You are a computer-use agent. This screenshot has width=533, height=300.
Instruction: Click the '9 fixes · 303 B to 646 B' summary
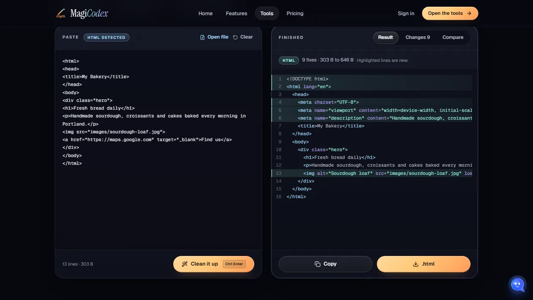[328, 60]
